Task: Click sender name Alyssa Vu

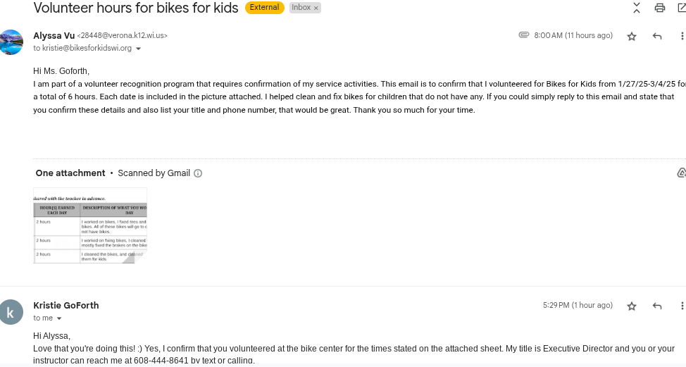Action: coord(54,35)
